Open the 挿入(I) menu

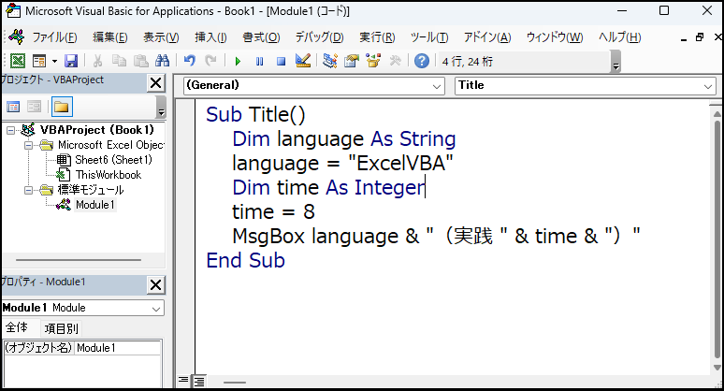[210, 37]
